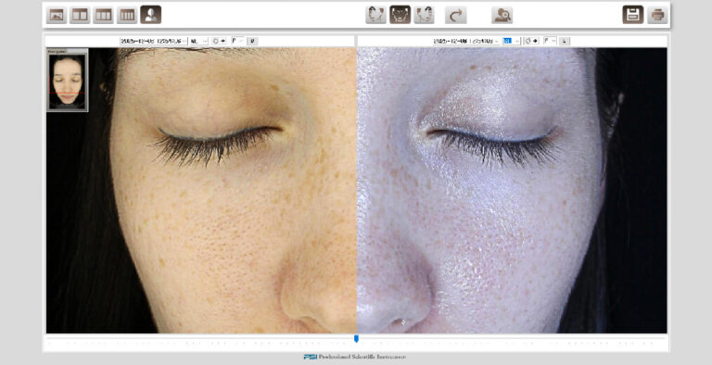
Task: Open the left panel image mode dropdown
Action: (x=199, y=42)
